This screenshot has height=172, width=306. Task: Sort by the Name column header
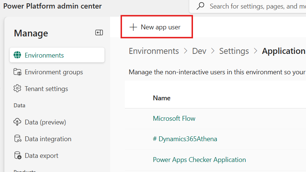pos(162,98)
